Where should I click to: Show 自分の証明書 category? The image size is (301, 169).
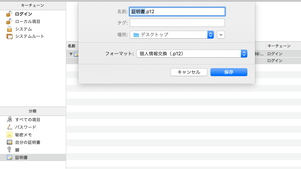(x=33, y=142)
